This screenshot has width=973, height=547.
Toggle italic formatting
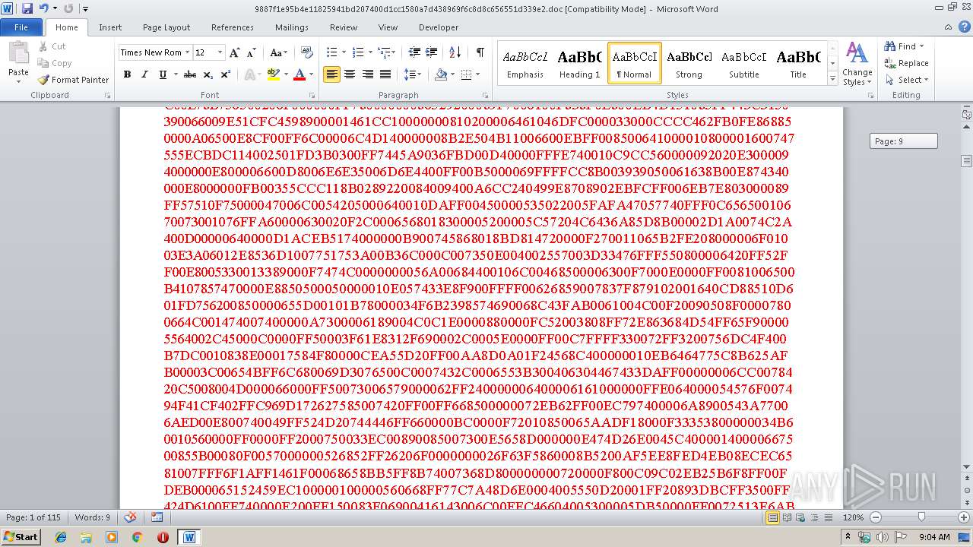coord(144,74)
